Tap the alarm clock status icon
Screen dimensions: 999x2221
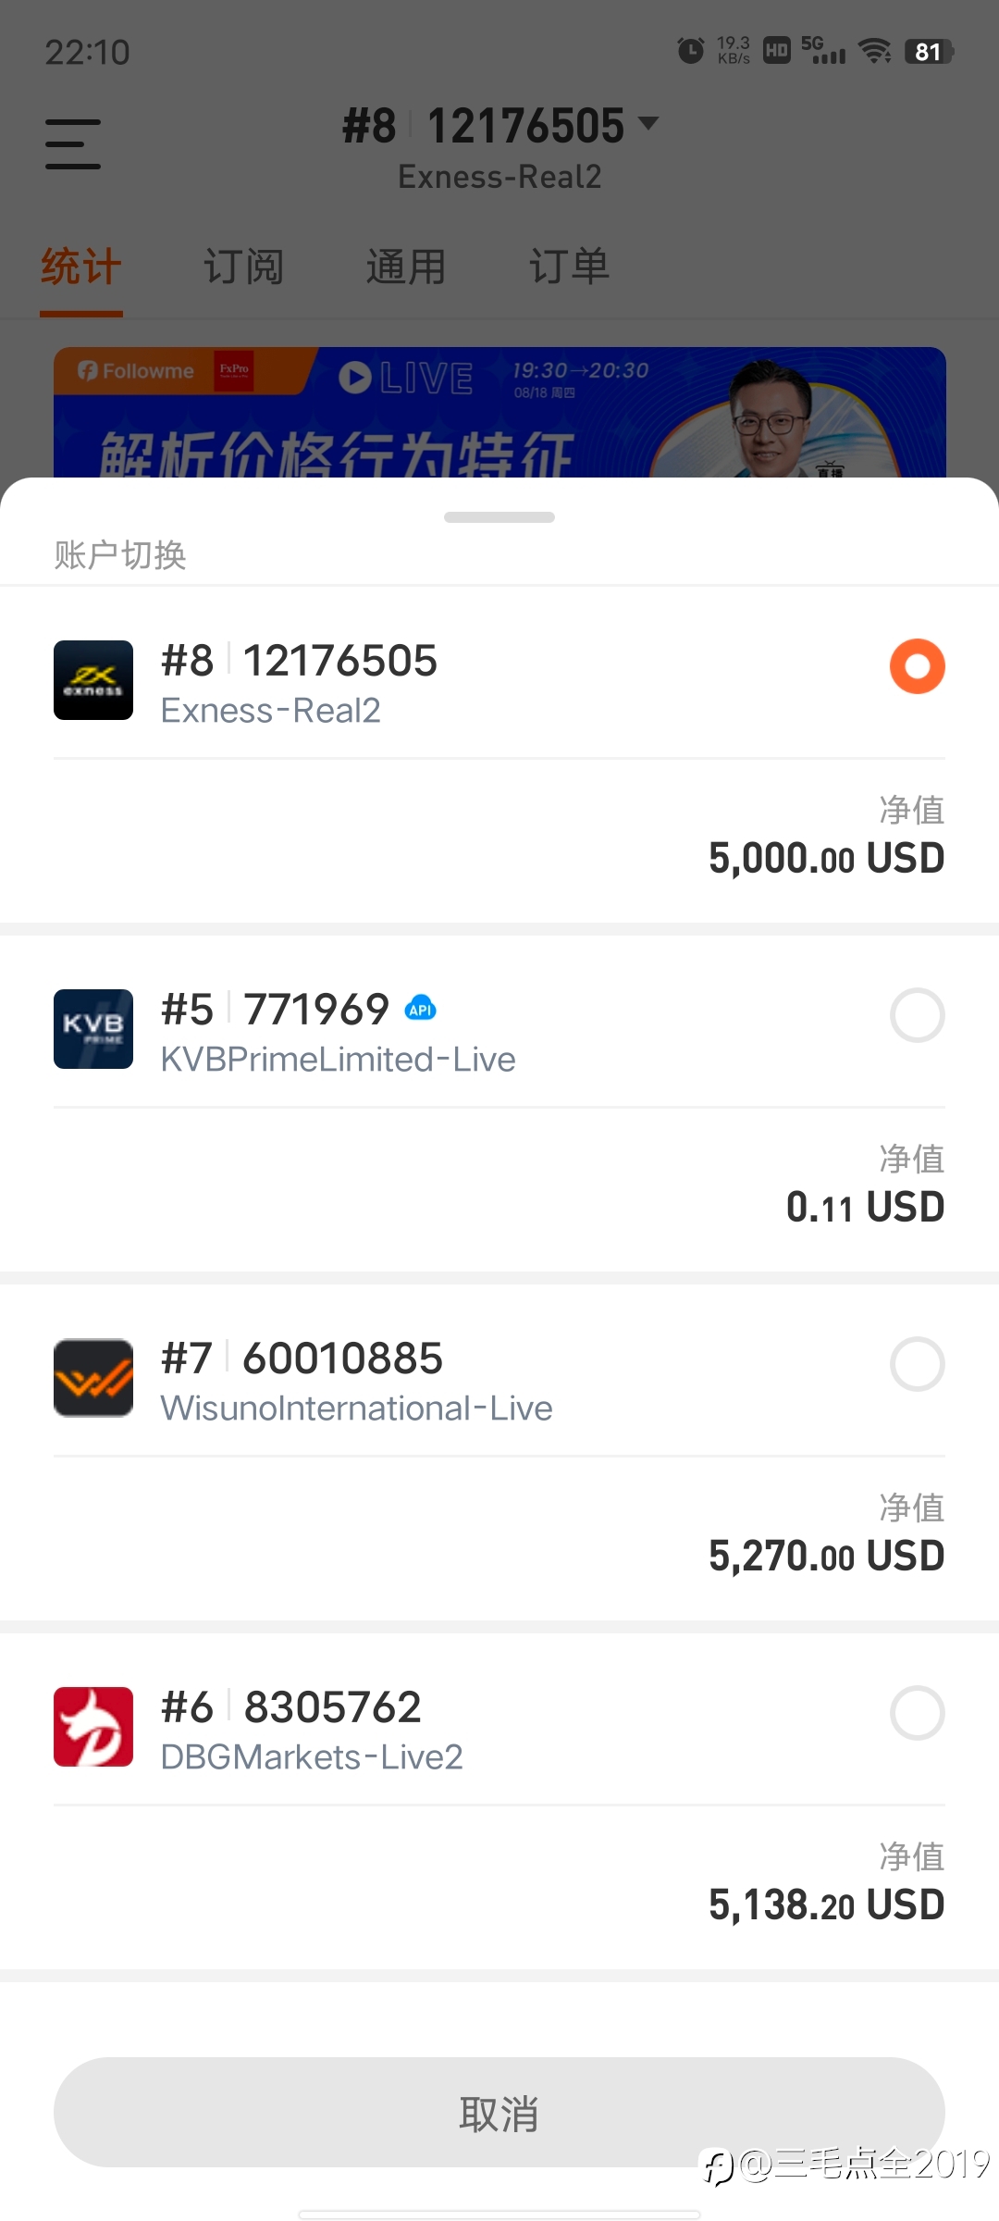coord(690,51)
